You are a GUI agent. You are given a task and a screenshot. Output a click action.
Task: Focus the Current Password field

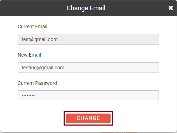click(x=88, y=96)
